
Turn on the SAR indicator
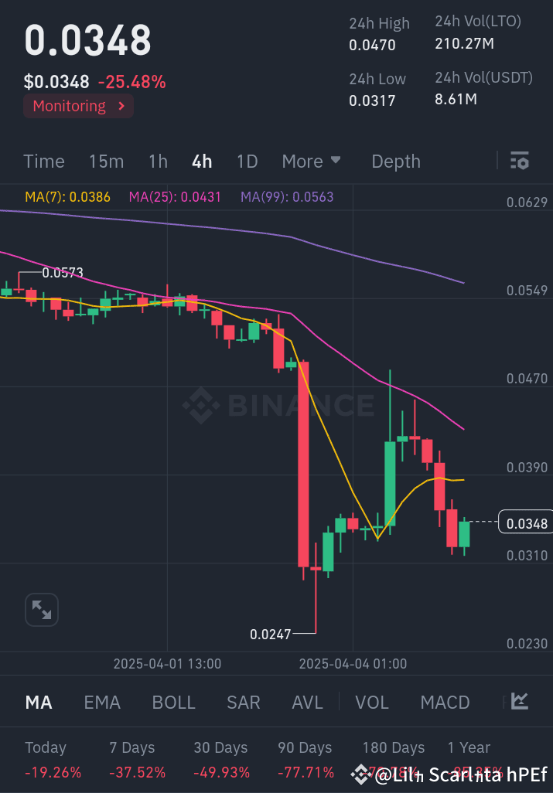click(243, 702)
